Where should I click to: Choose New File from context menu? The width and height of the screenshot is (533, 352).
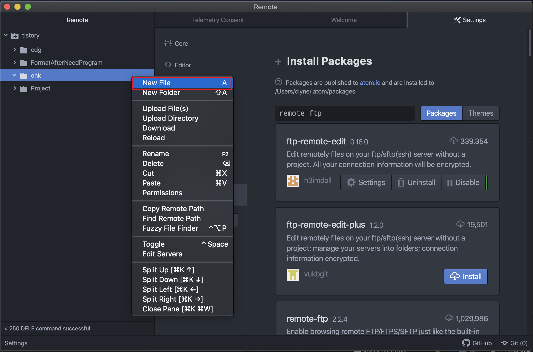[182, 83]
